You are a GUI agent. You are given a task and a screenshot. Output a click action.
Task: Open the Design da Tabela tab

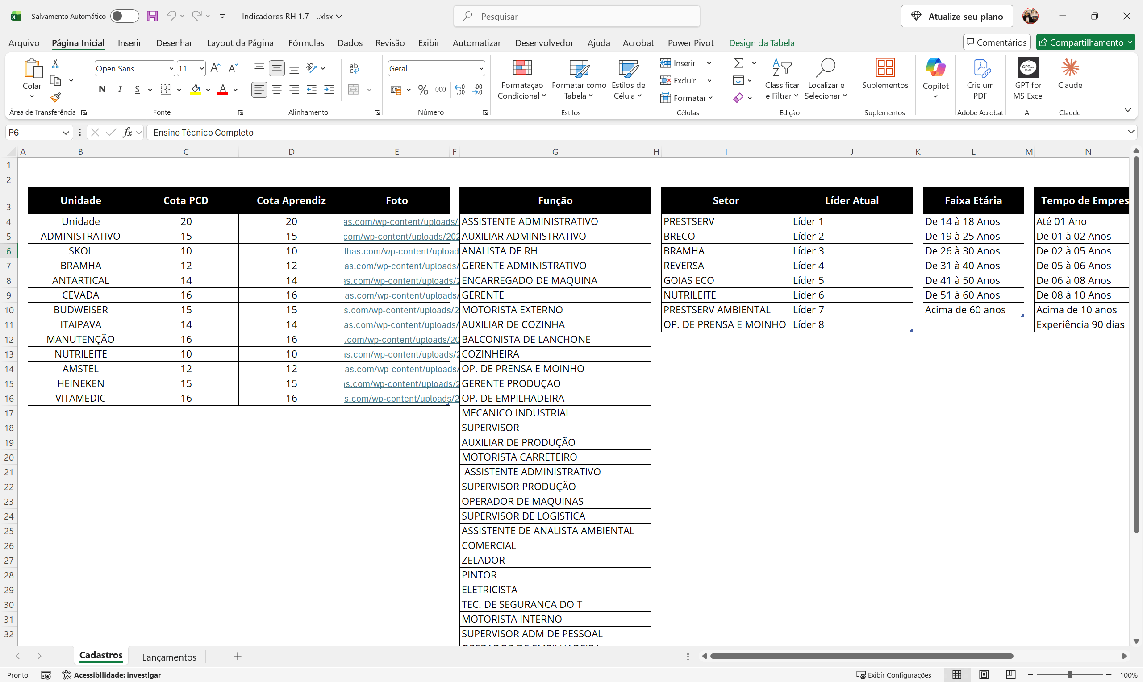(x=761, y=43)
